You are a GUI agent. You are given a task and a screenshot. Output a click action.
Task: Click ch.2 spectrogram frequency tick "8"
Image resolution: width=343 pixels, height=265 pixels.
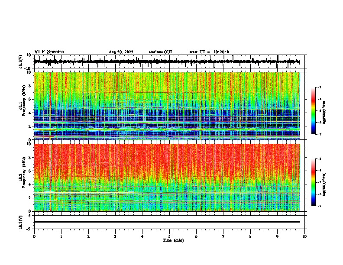coord(30,158)
